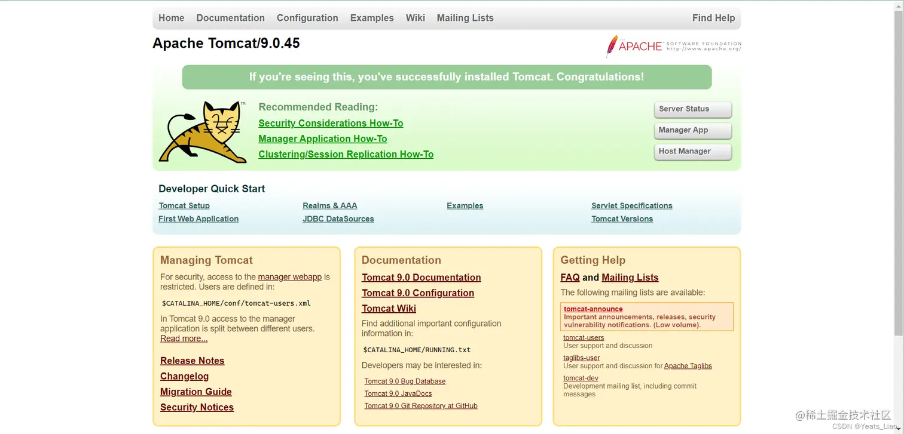Click the Apache Tomcat/9.0.45 heading
Screen dimensions: 904x434
tap(227, 44)
